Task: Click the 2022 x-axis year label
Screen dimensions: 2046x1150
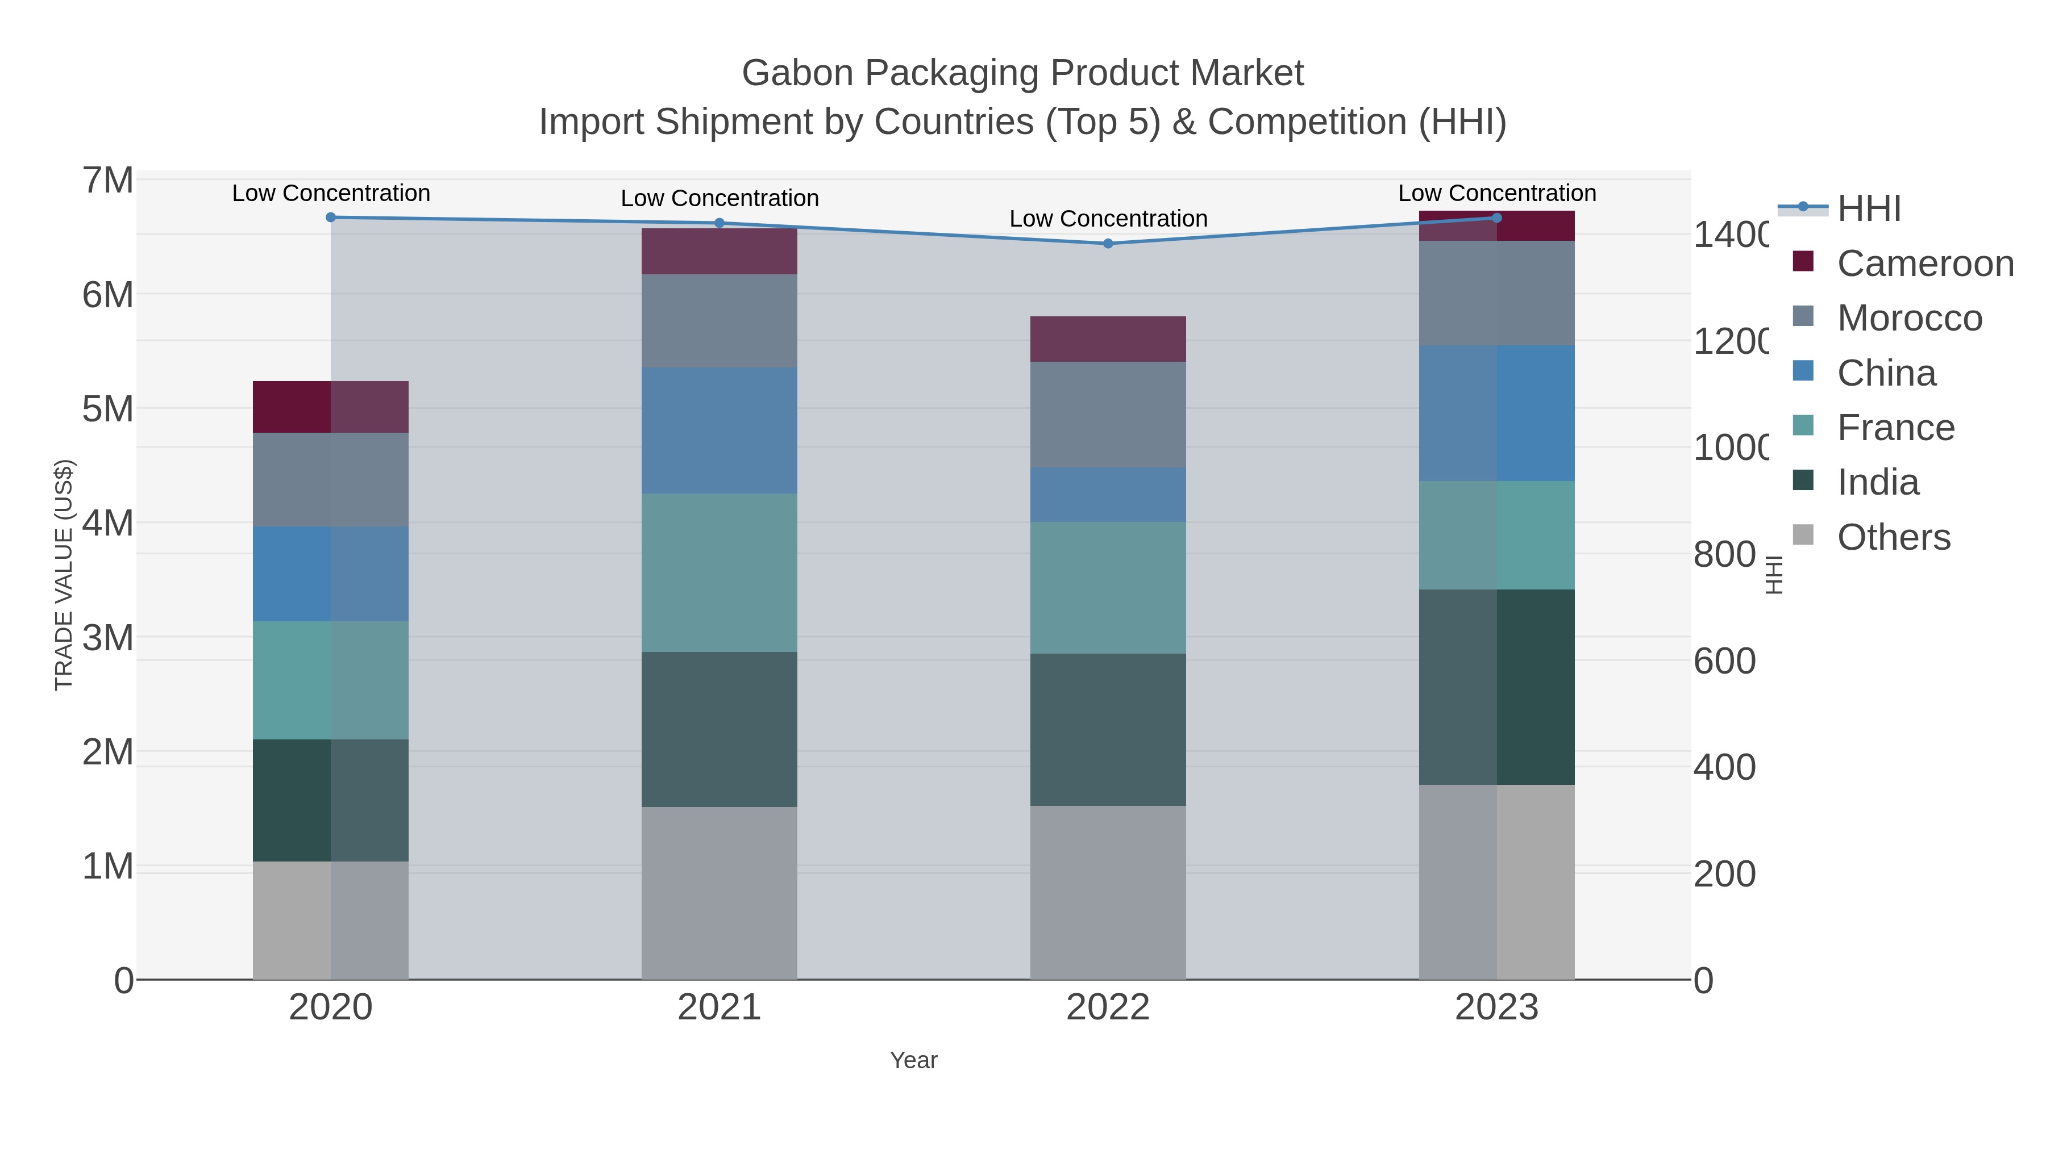Action: coord(1108,1008)
